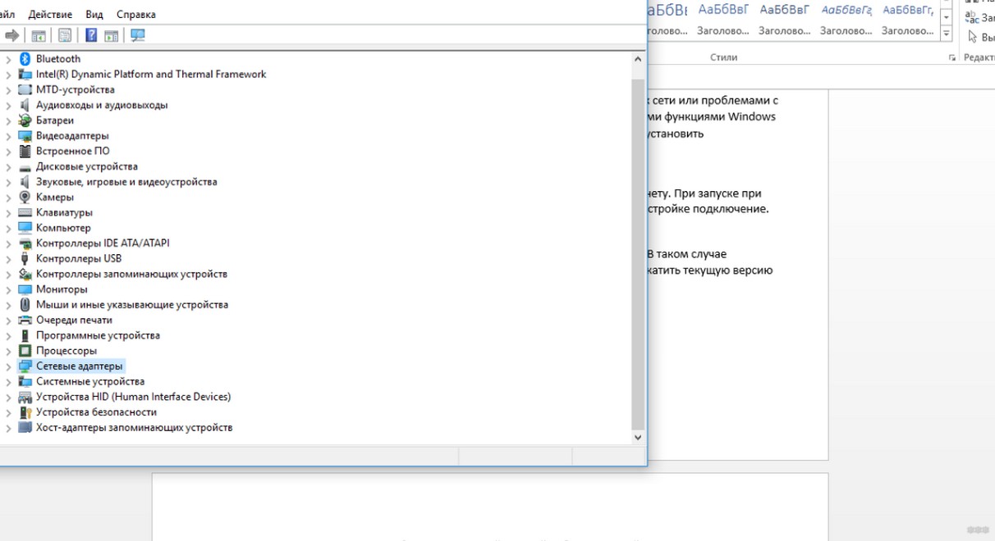This screenshot has width=995, height=541.
Task: Click the Очереди печати printer icon
Action: [x=25, y=321]
